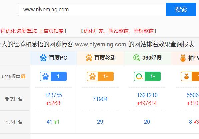The width and height of the screenshot is (199, 139).
Task: Click the green 360 search magnifier icon
Action: click(137, 58)
